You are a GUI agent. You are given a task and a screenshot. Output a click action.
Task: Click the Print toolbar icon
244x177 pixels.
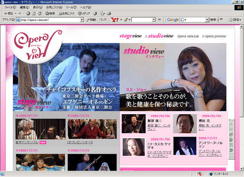(109, 14)
